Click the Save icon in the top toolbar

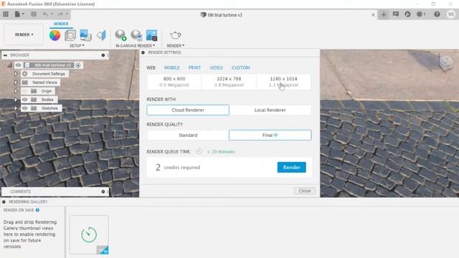[x=34, y=14]
